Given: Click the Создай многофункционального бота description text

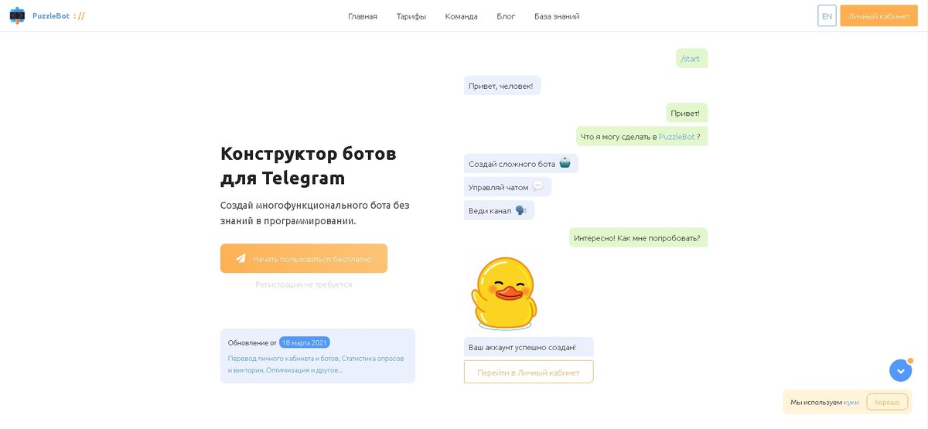Looking at the screenshot, I should click(315, 213).
